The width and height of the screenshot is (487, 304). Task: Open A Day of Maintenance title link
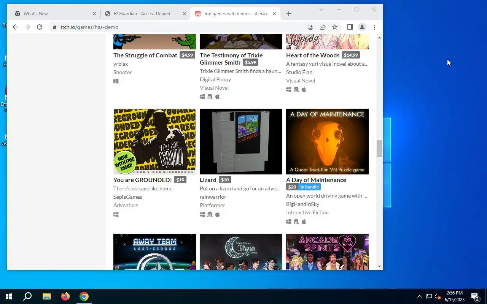tap(316, 180)
